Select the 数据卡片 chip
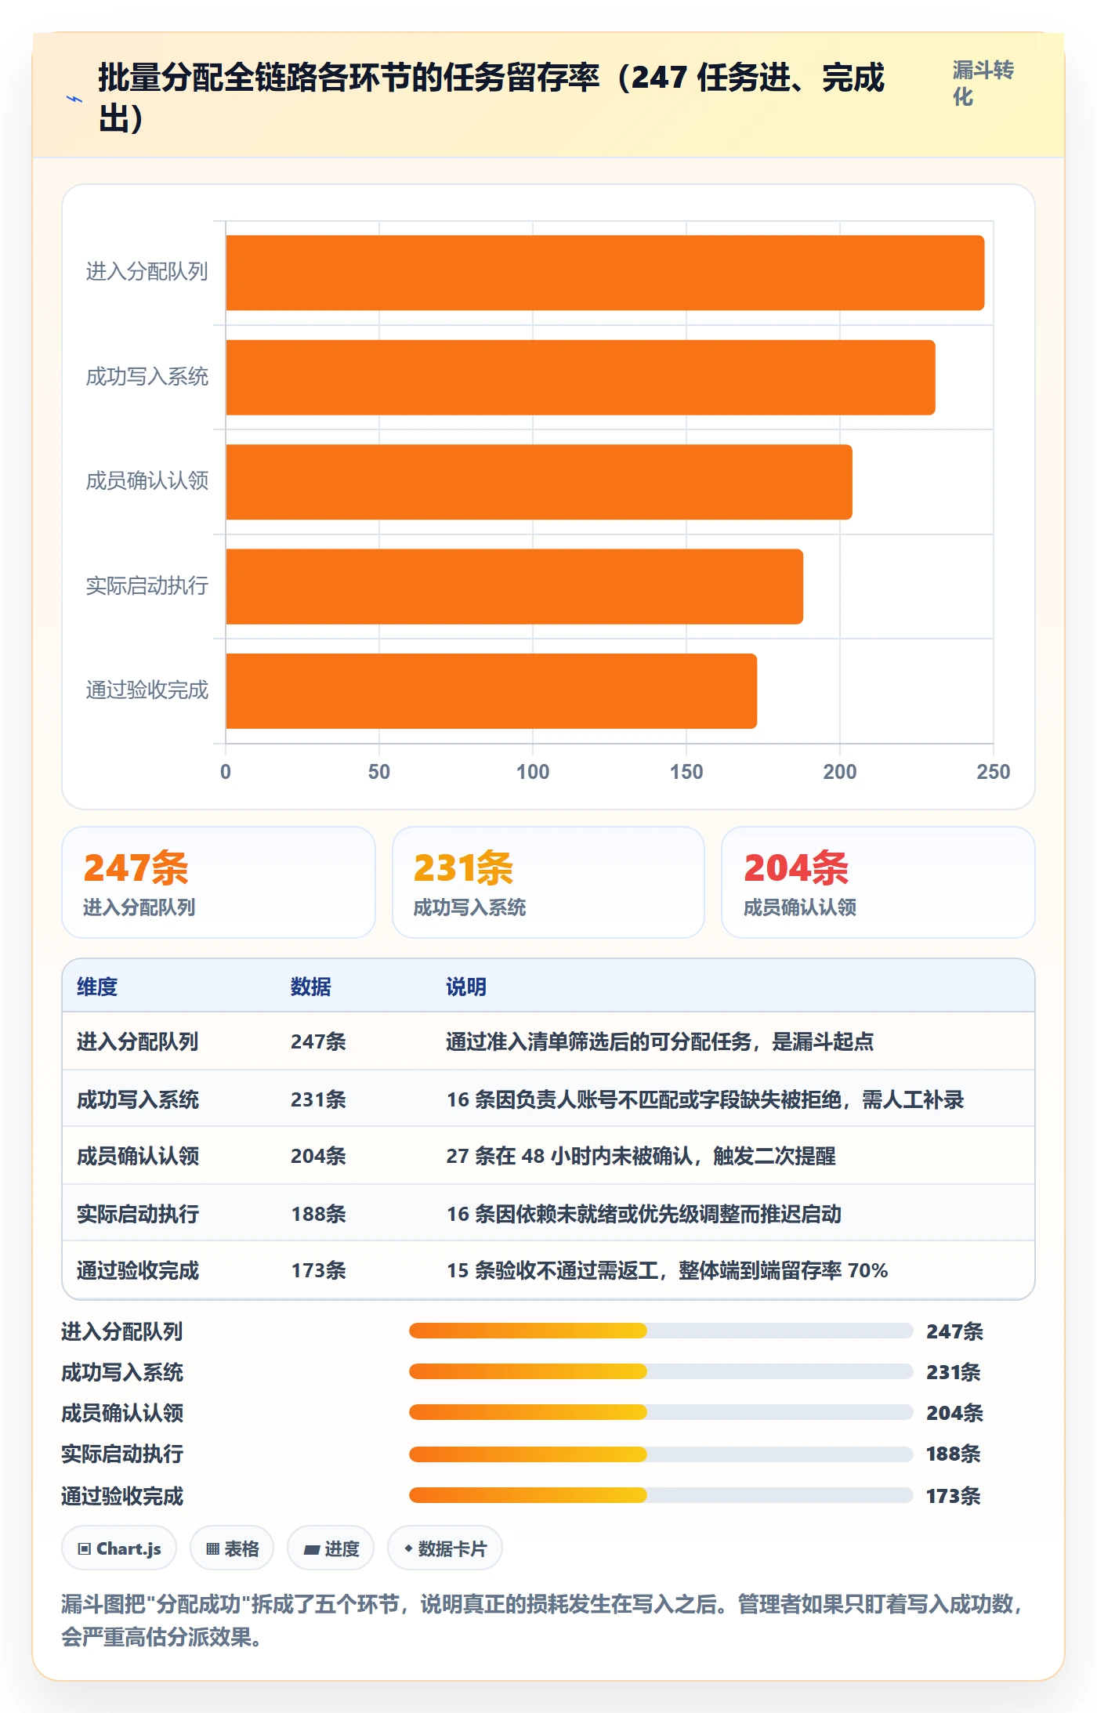This screenshot has width=1097, height=1713. pyautogui.click(x=445, y=1548)
